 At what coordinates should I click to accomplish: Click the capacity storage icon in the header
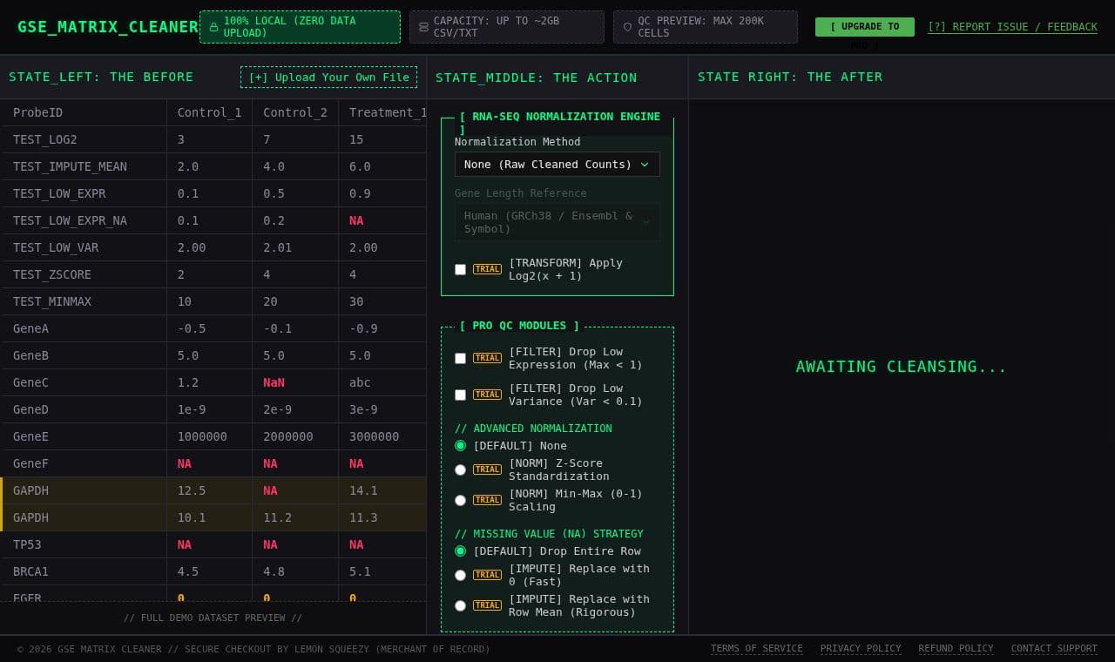tap(423, 27)
